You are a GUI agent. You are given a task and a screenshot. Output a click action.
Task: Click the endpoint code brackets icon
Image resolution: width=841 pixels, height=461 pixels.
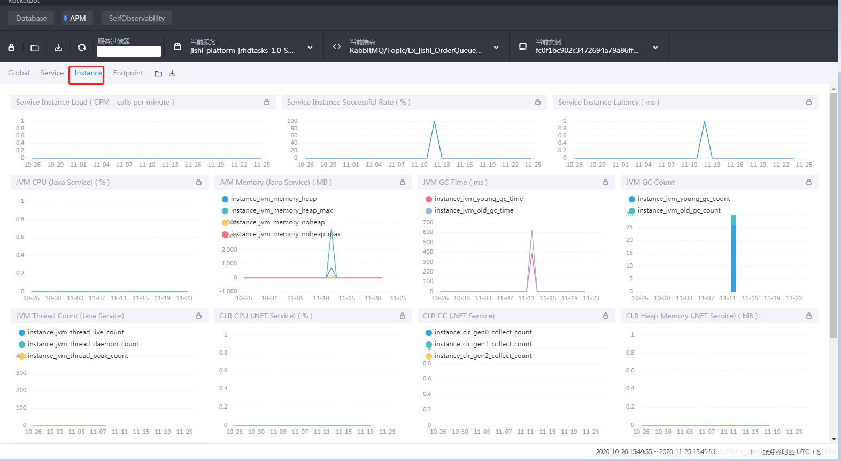click(337, 46)
